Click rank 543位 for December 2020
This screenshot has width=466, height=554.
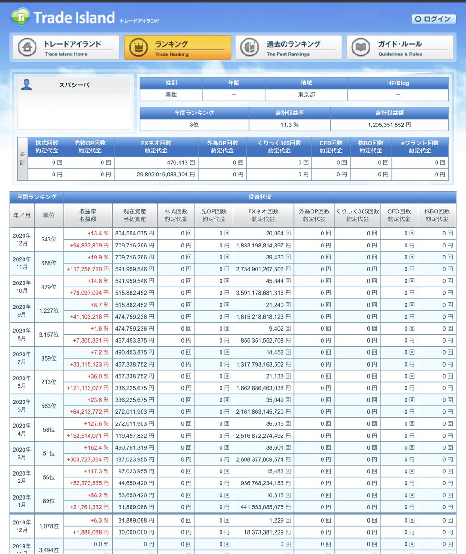49,239
